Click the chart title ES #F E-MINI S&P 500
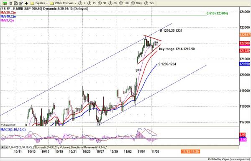Screen dimensions: 251x161 [44, 9]
